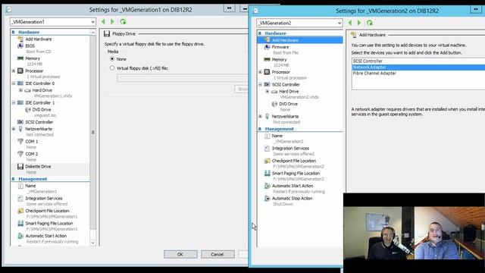The image size is (485, 273).
Task: Select Integration Services icon in VMGeneration2
Action: click(x=267, y=149)
